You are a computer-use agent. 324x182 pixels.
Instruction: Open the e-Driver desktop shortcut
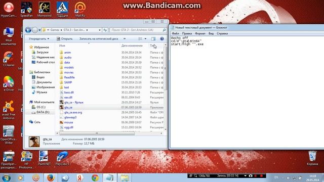pyautogui.click(x=9, y=83)
